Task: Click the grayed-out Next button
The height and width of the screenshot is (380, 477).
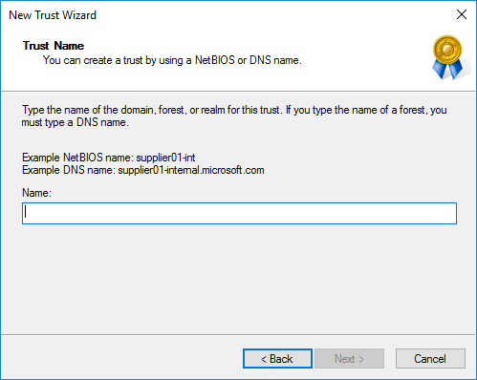Action: coord(349,359)
